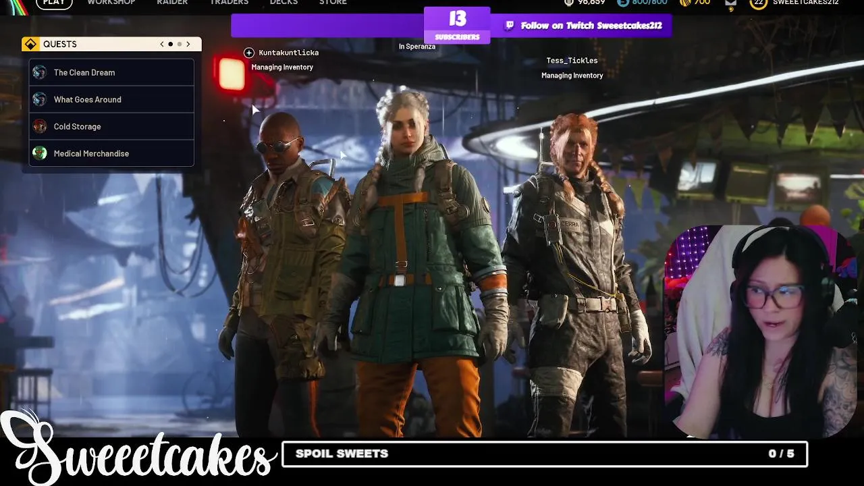
Task: Select squad member name Tess_Tickles
Action: pyautogui.click(x=572, y=61)
